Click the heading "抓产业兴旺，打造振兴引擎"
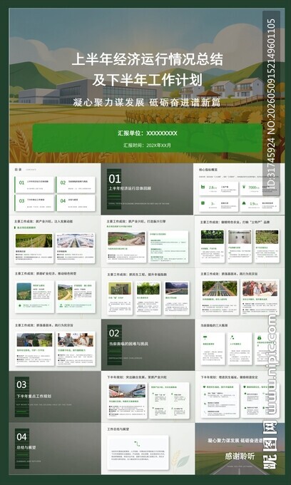Viewport: 291px width, 485px height. point(147,222)
